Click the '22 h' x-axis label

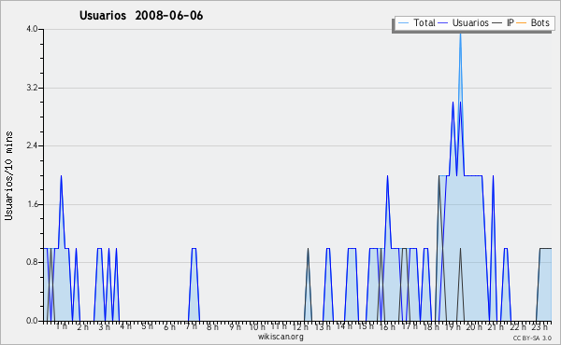[518, 327]
